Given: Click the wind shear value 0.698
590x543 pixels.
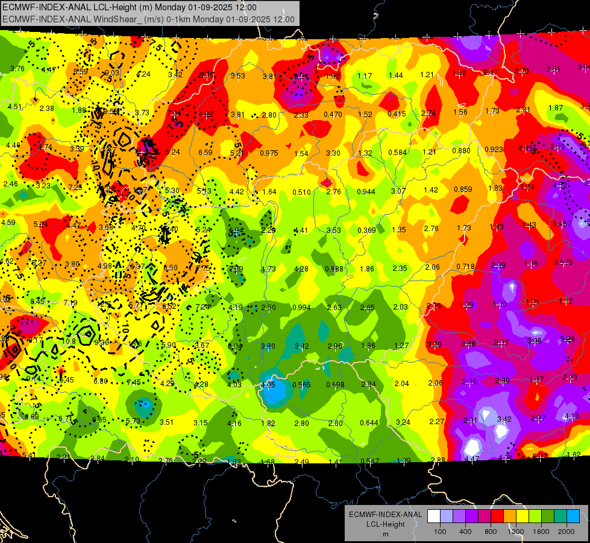Looking at the screenshot, I should [335, 384].
